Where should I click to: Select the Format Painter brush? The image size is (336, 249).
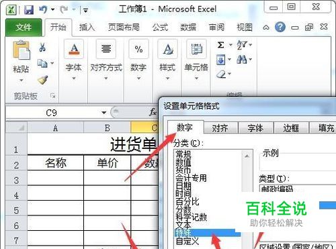42,80
